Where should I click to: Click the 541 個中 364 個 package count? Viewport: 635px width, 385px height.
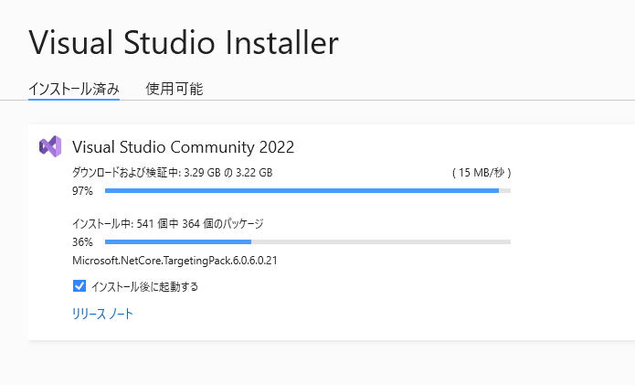197,223
